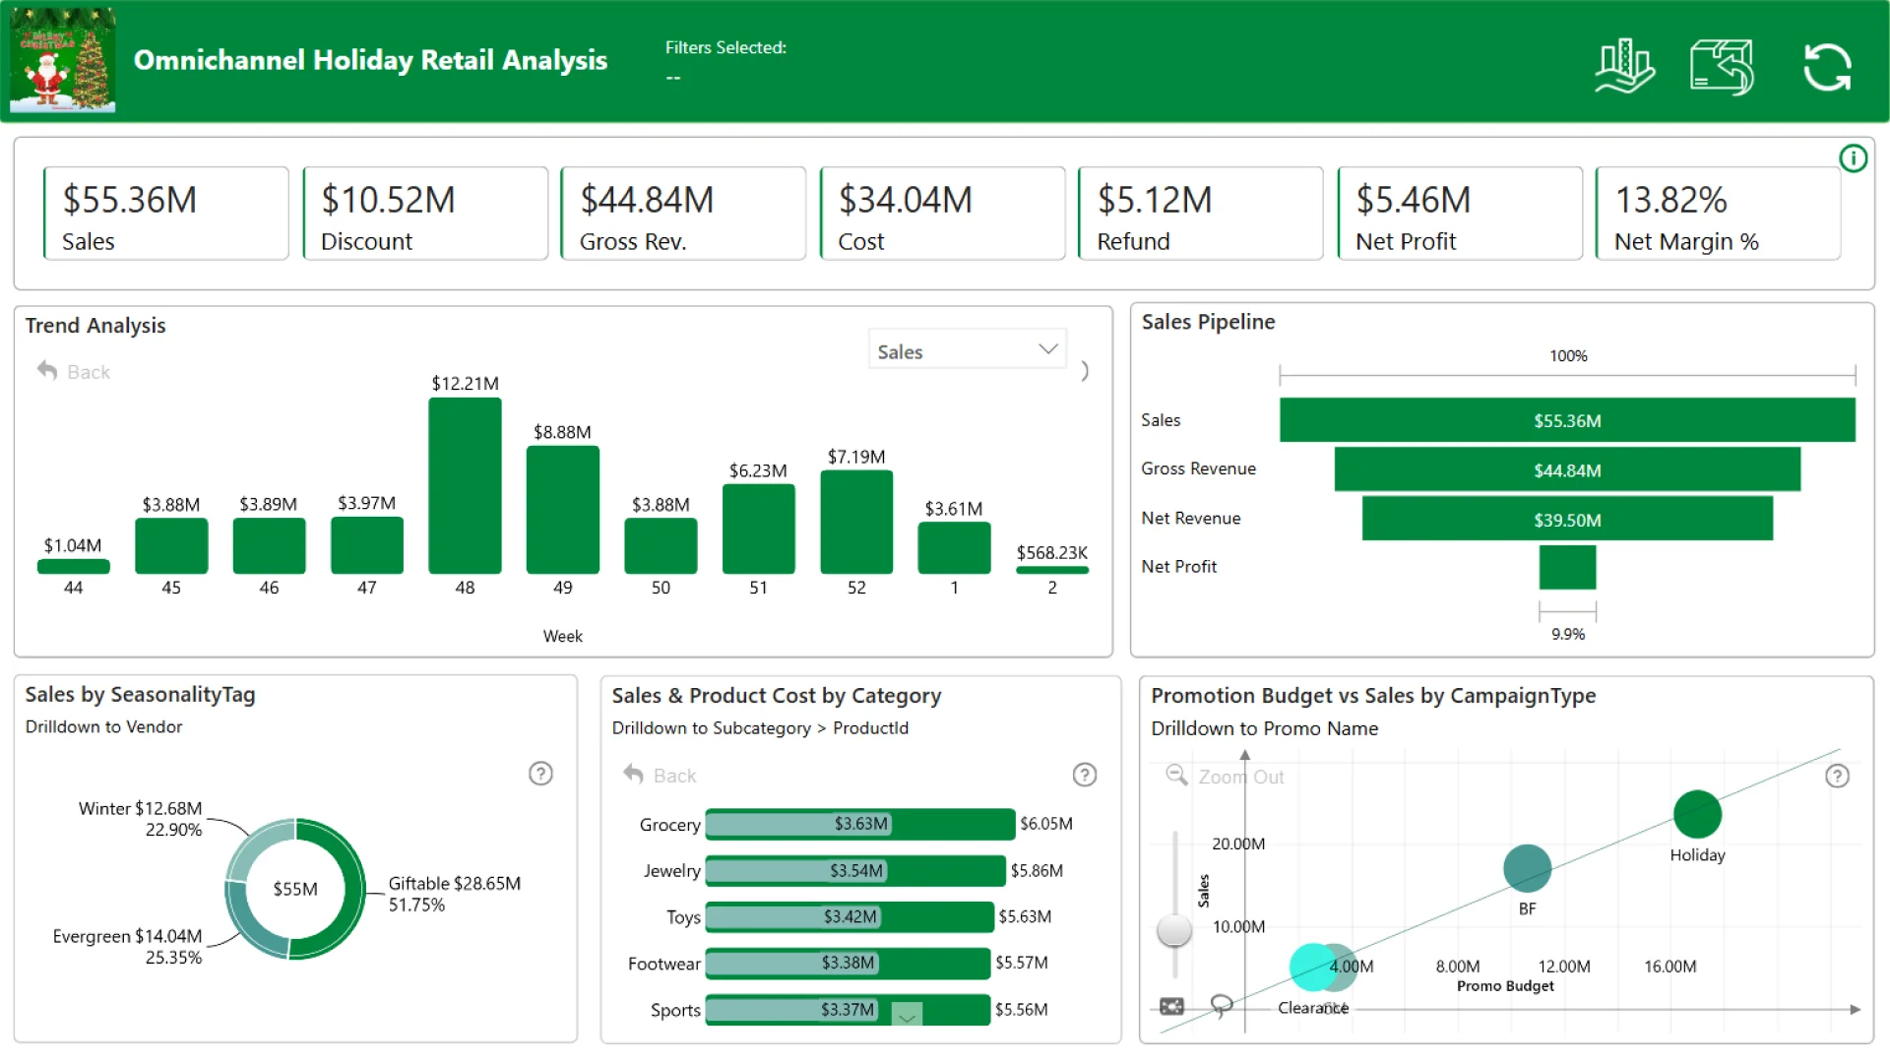Click the Christmas Santa logo image
This screenshot has height=1063, width=1890.
click(x=63, y=61)
